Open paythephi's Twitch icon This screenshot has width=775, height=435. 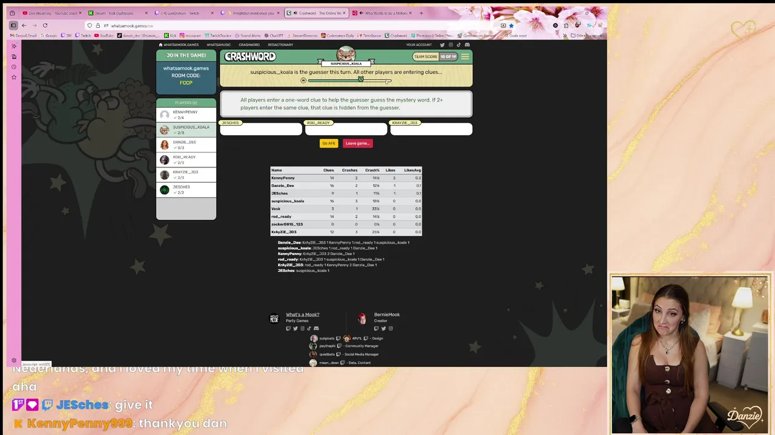coord(339,346)
